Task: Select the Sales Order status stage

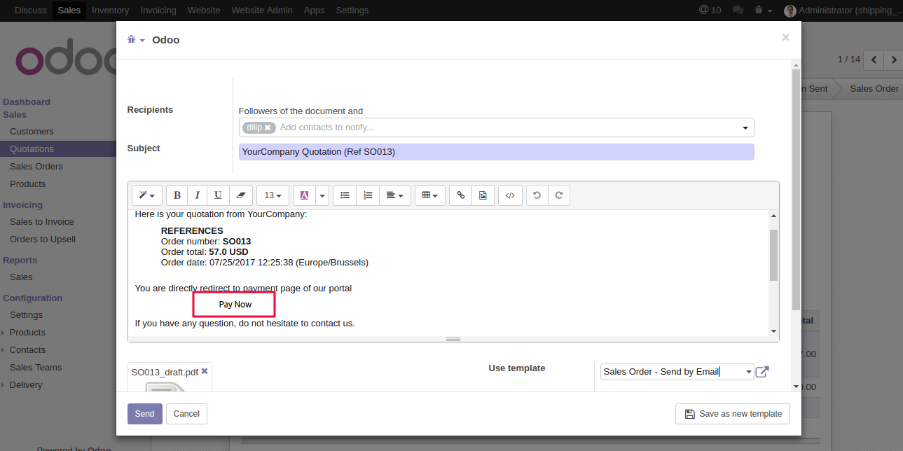Action: pos(874,89)
